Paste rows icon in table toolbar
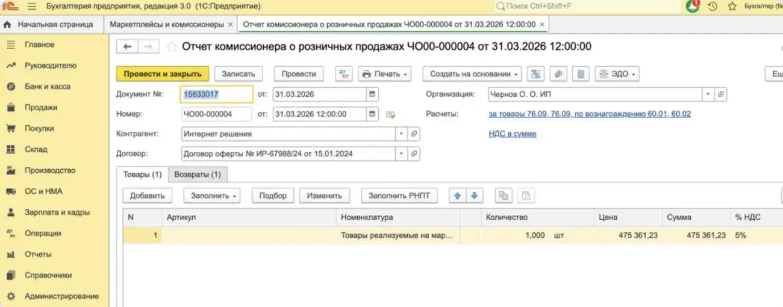 point(525,195)
